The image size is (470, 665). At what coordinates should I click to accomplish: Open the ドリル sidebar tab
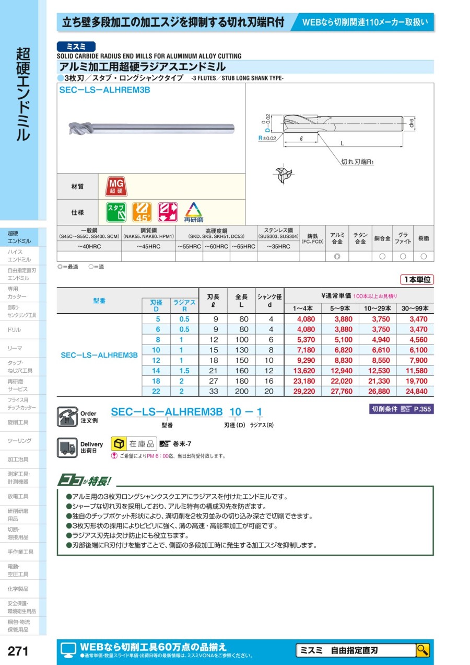click(23, 330)
